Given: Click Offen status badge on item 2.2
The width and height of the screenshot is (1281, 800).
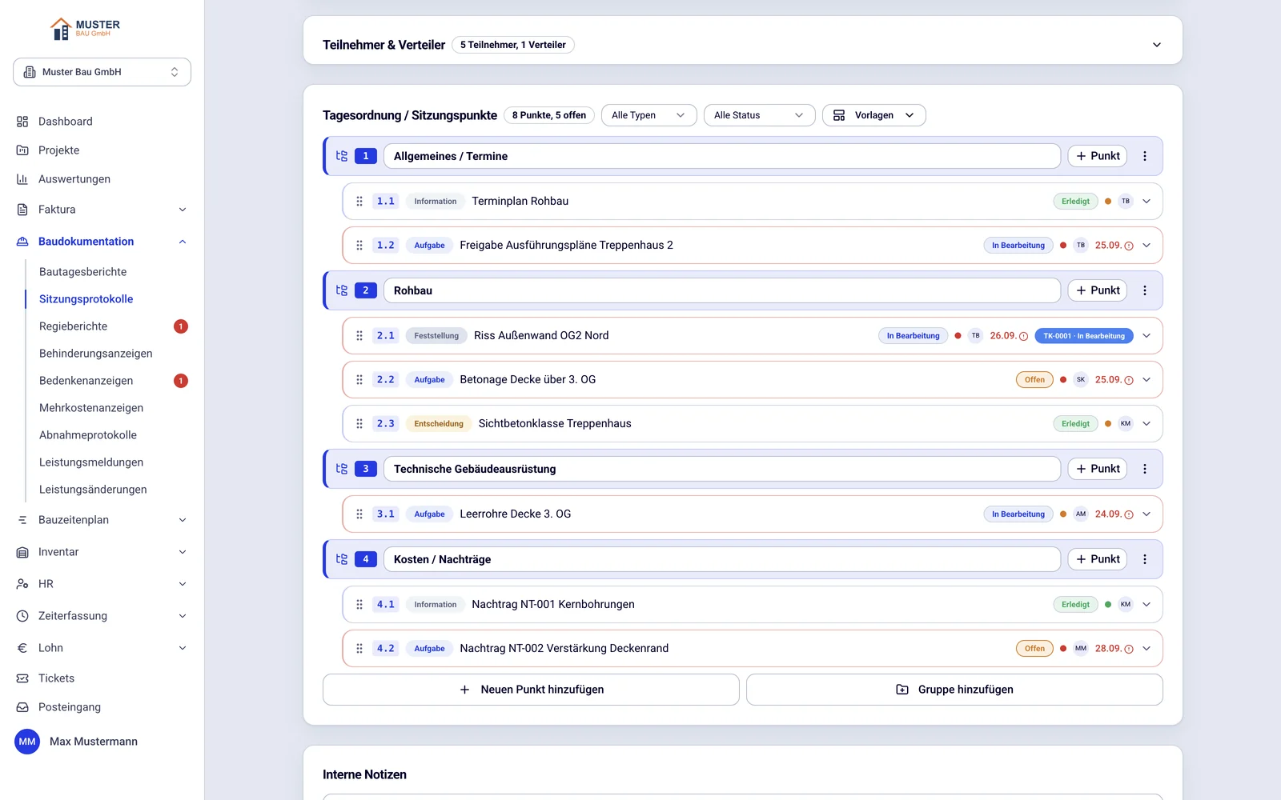Looking at the screenshot, I should point(1034,380).
